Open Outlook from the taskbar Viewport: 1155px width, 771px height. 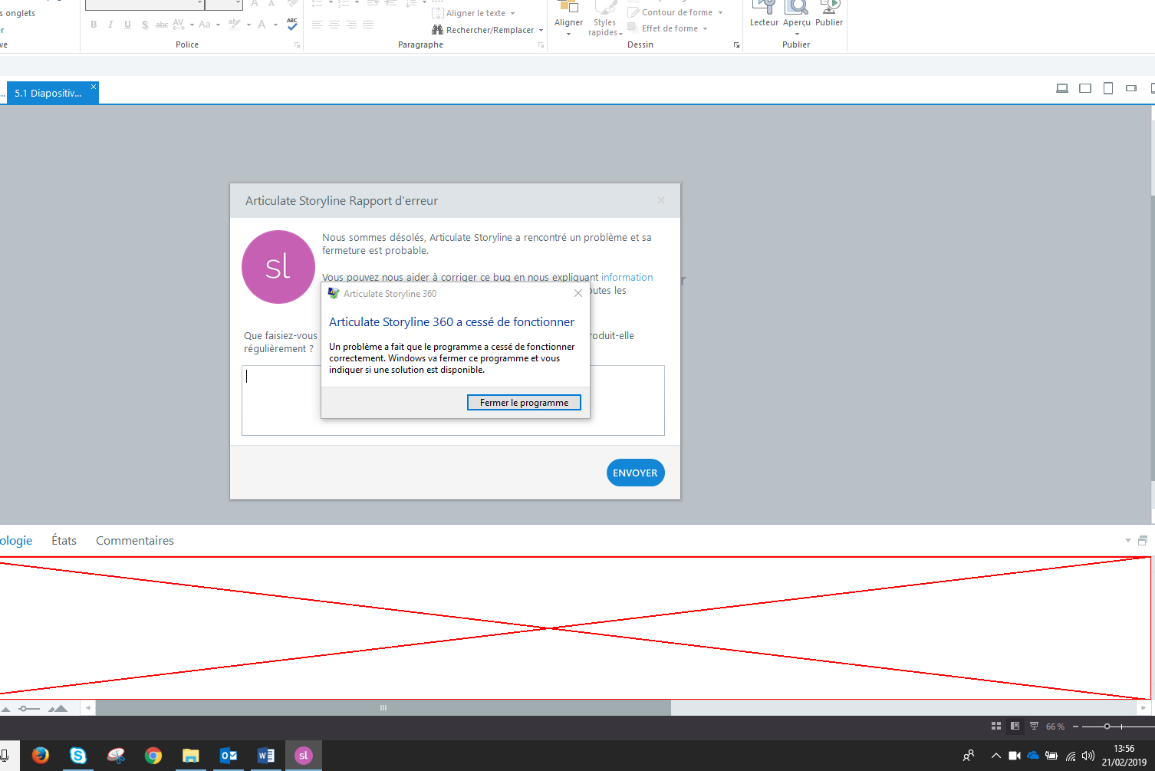click(229, 756)
